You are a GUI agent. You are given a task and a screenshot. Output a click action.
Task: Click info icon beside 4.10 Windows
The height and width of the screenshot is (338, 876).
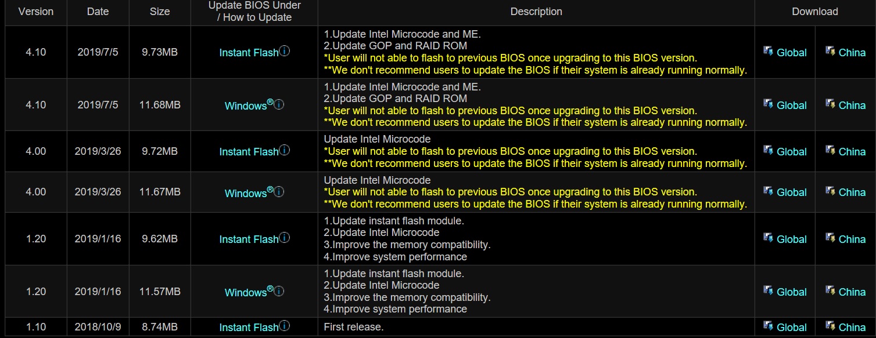279,105
